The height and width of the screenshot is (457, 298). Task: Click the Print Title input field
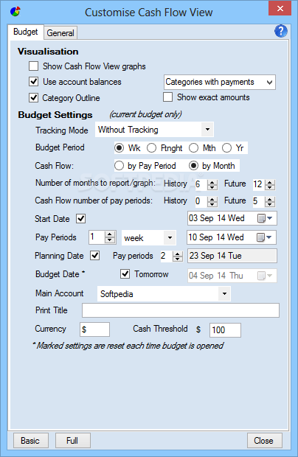pyautogui.click(x=181, y=310)
